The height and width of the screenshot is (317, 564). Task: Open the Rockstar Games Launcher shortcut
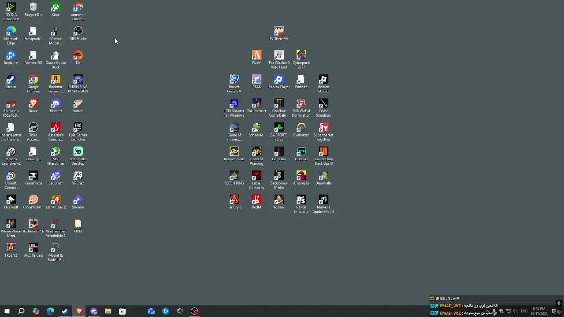[56, 84]
